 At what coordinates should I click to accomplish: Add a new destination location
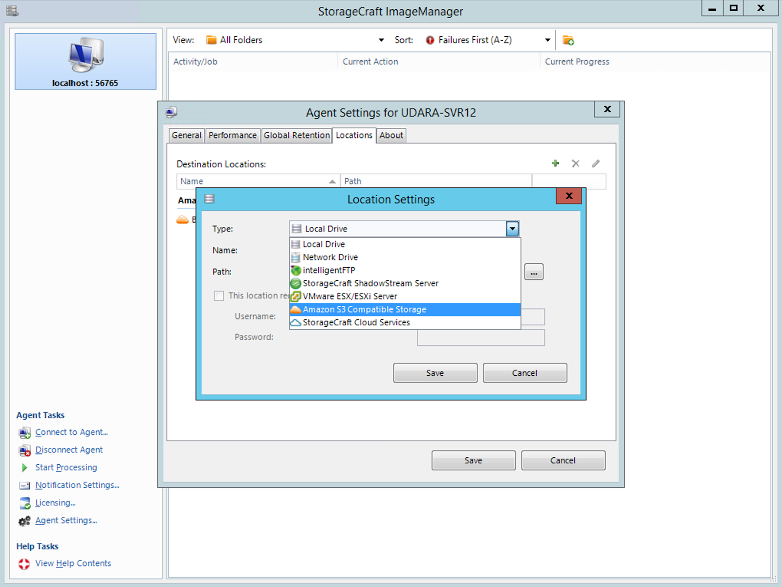tap(555, 163)
